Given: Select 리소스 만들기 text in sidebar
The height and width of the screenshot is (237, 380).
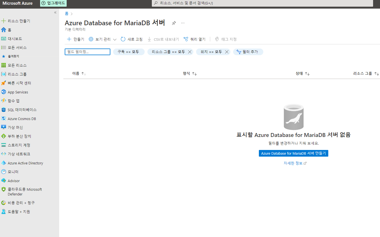Looking at the screenshot, I should click(x=19, y=21).
